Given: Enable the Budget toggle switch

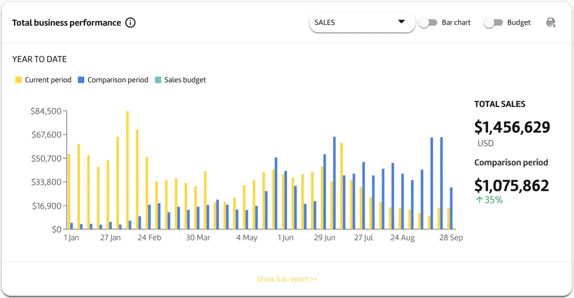Looking at the screenshot, I should click(493, 22).
